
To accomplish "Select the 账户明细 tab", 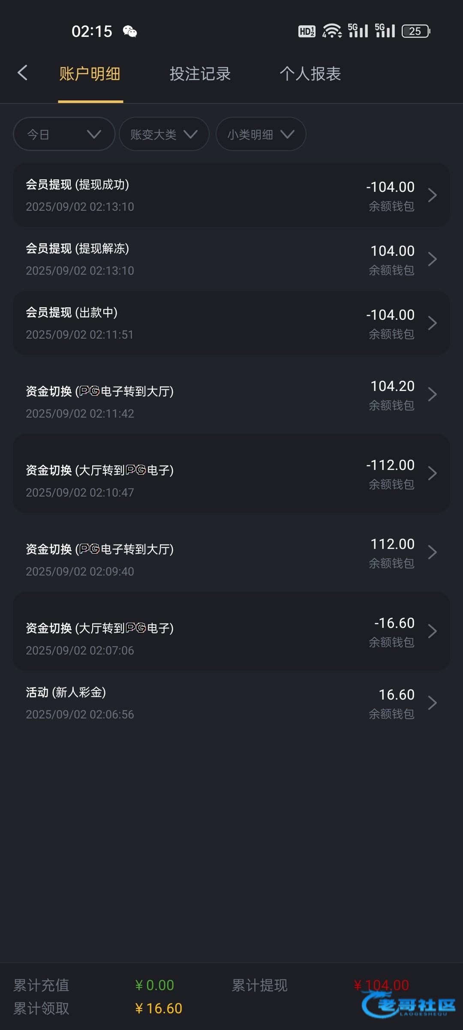I will coord(90,74).
